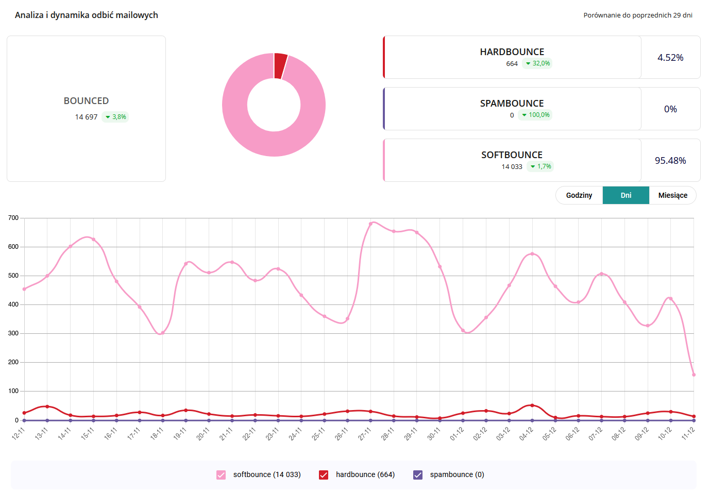Select the Dni time range tab

click(x=626, y=195)
